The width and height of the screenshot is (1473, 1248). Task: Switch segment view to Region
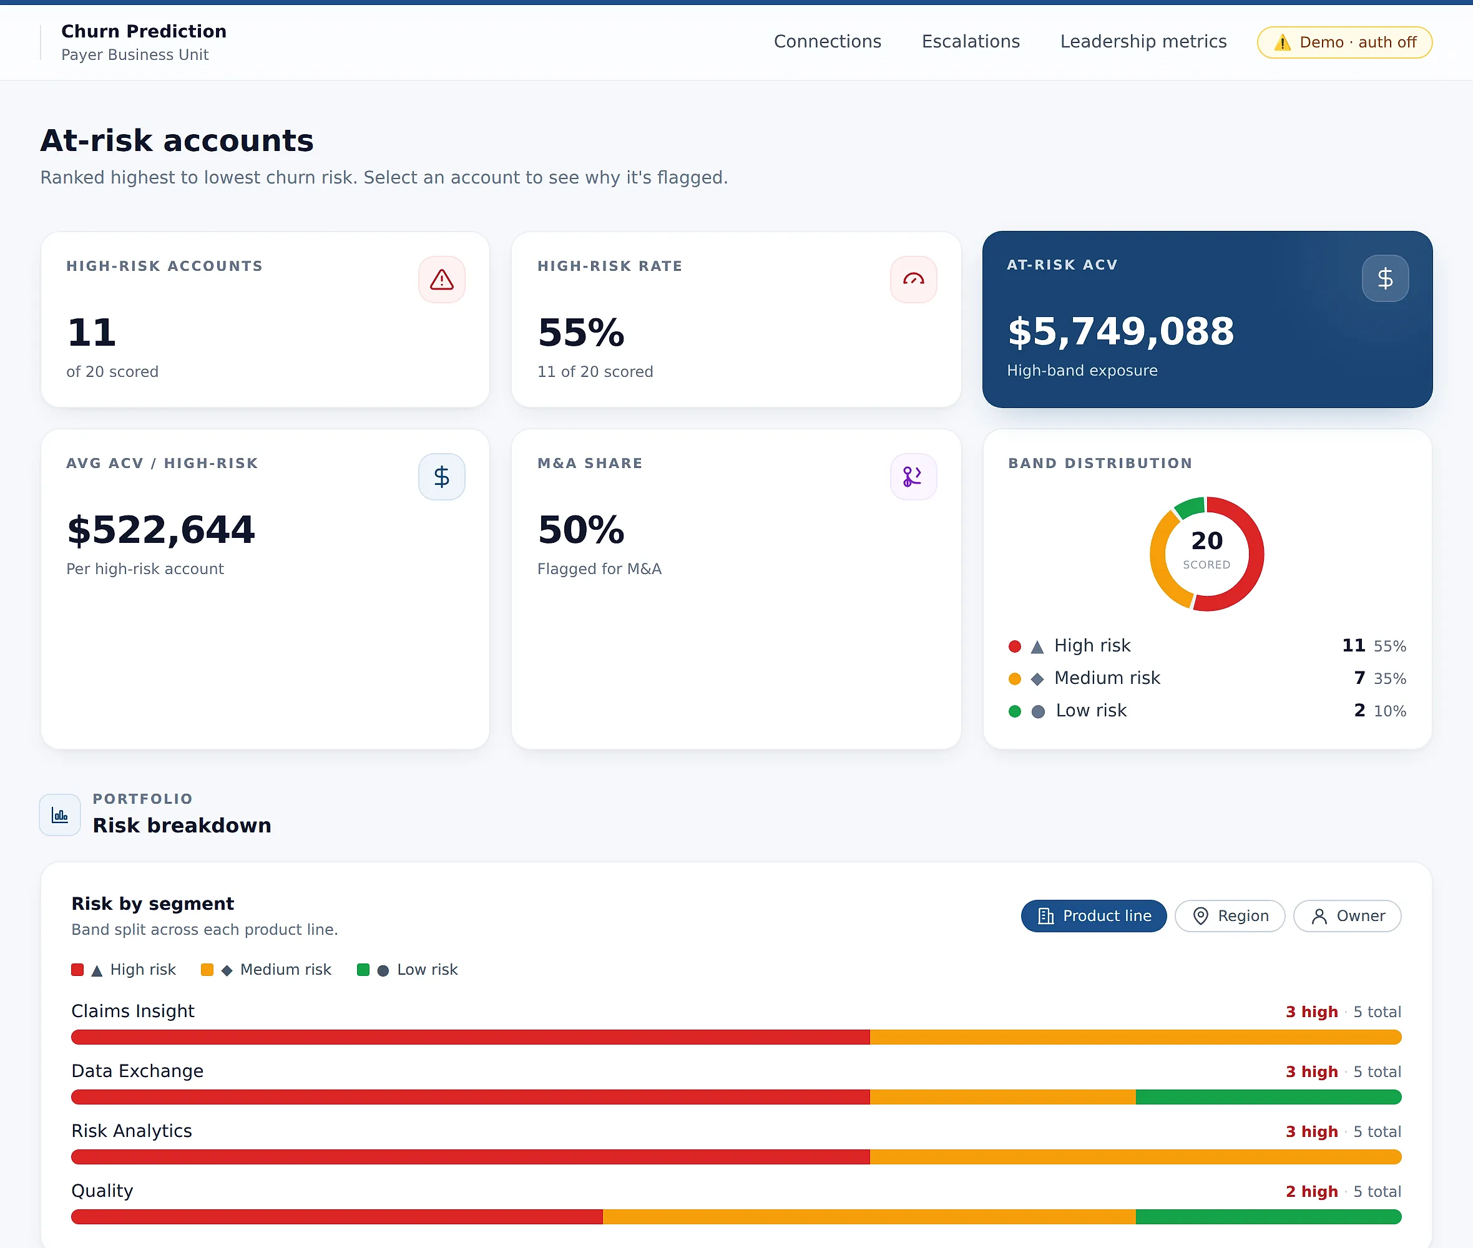click(1230, 916)
